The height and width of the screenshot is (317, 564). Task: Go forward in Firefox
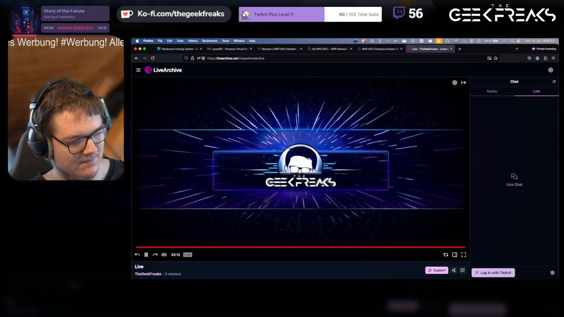145,58
